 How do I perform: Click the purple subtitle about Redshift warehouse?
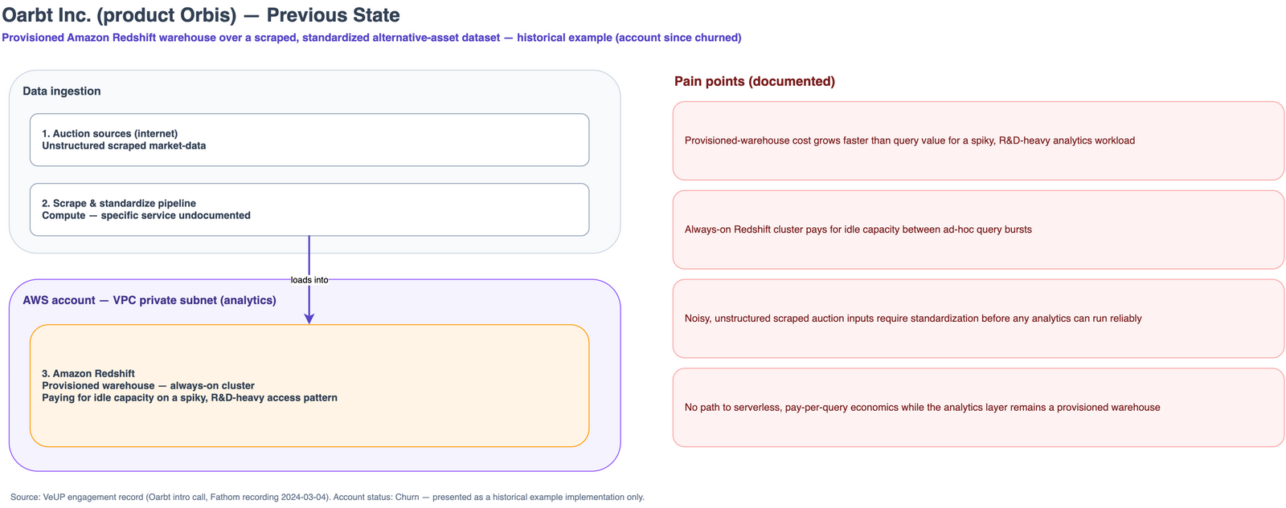(x=371, y=38)
